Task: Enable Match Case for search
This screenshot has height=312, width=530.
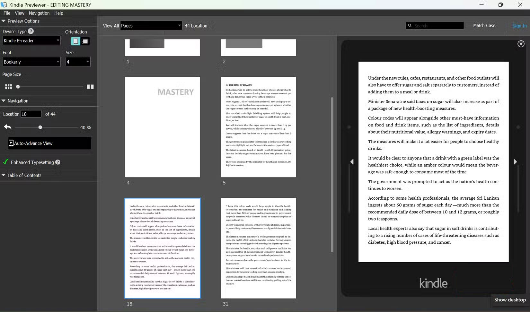Action: click(484, 25)
